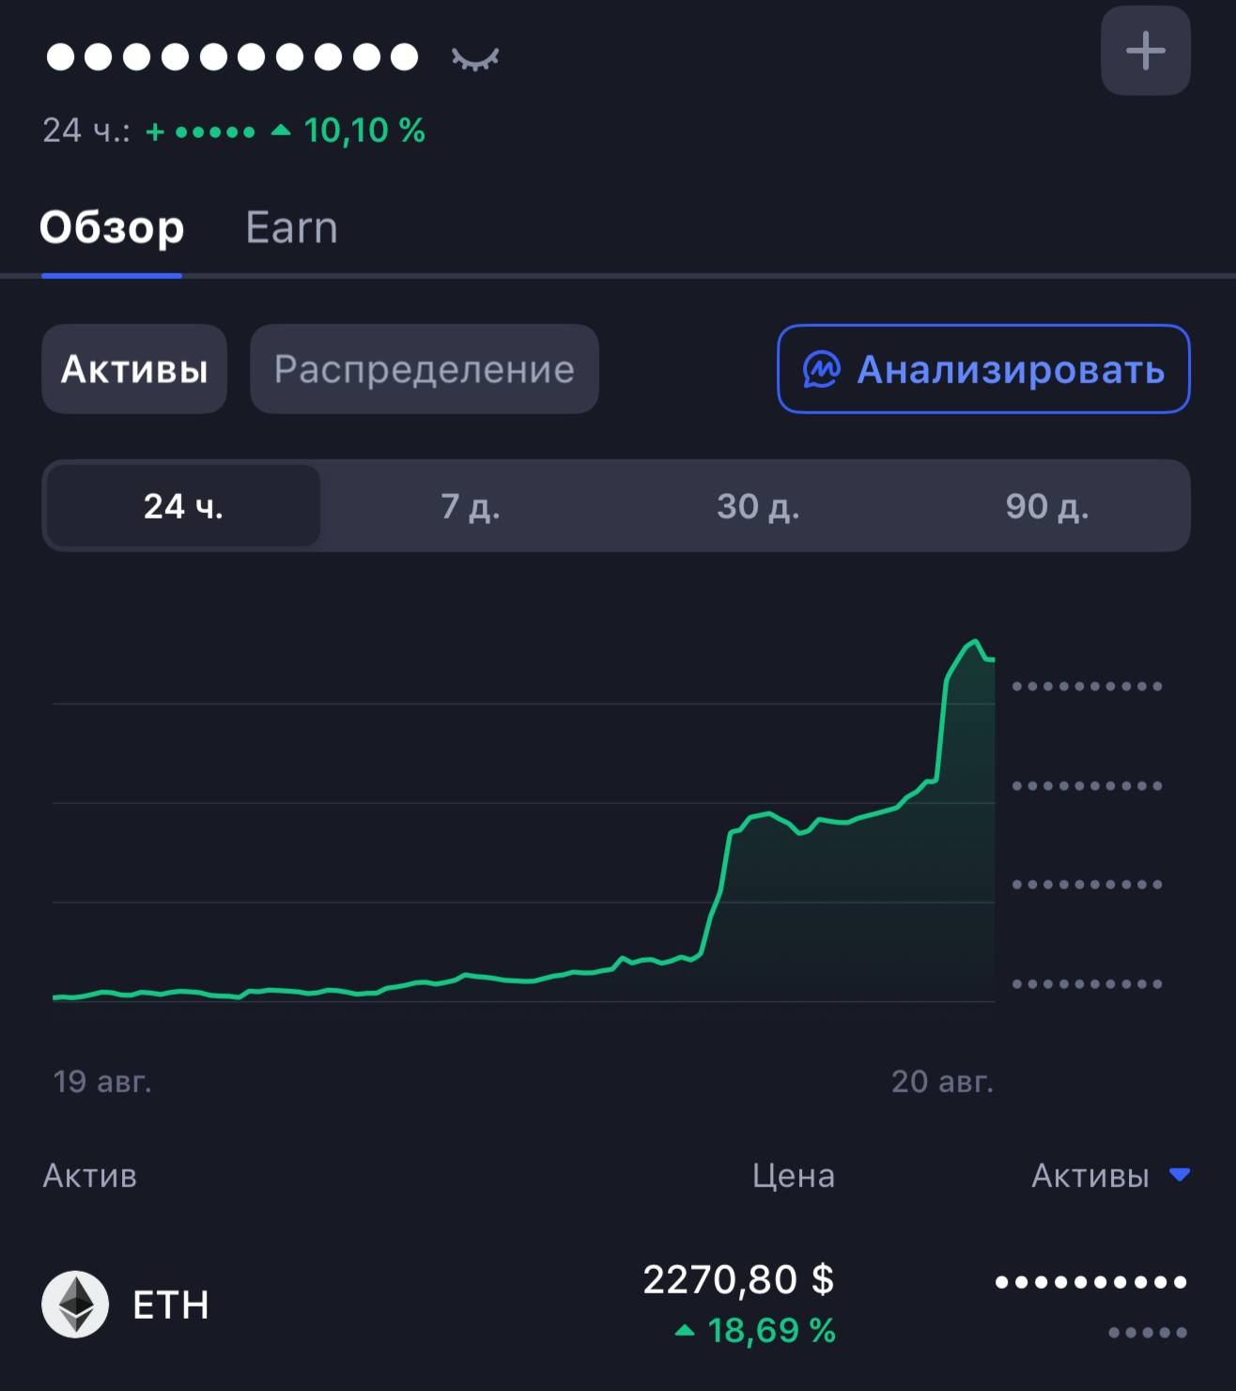Tap the plus add button

1145,51
